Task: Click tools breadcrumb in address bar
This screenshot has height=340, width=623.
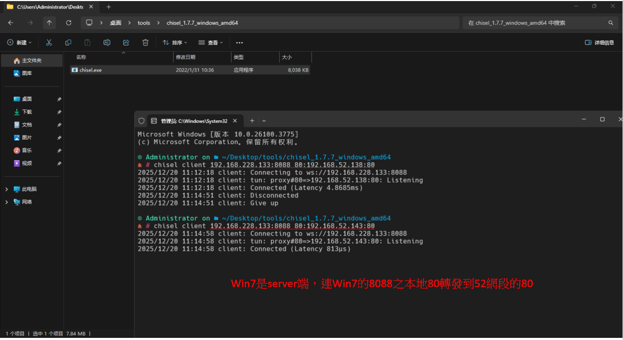Action: (x=144, y=23)
